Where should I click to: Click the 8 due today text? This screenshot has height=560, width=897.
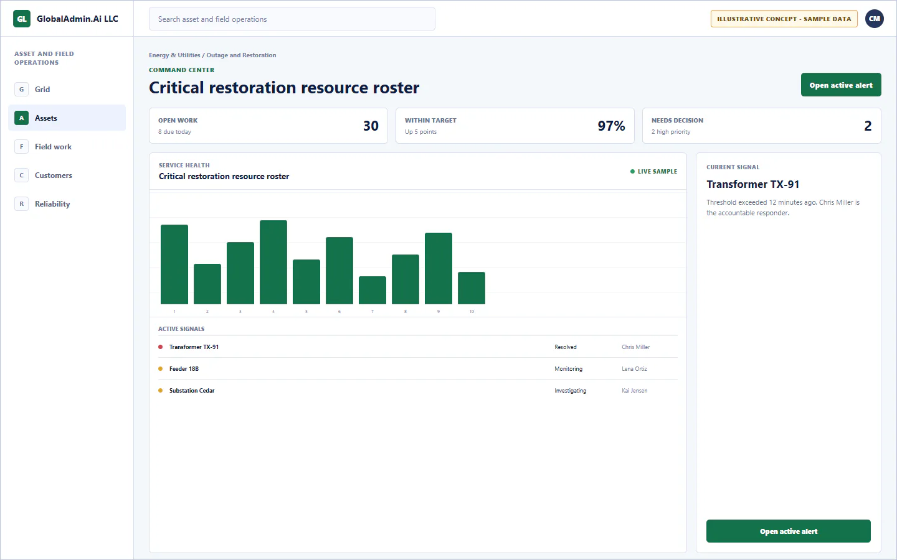point(174,132)
